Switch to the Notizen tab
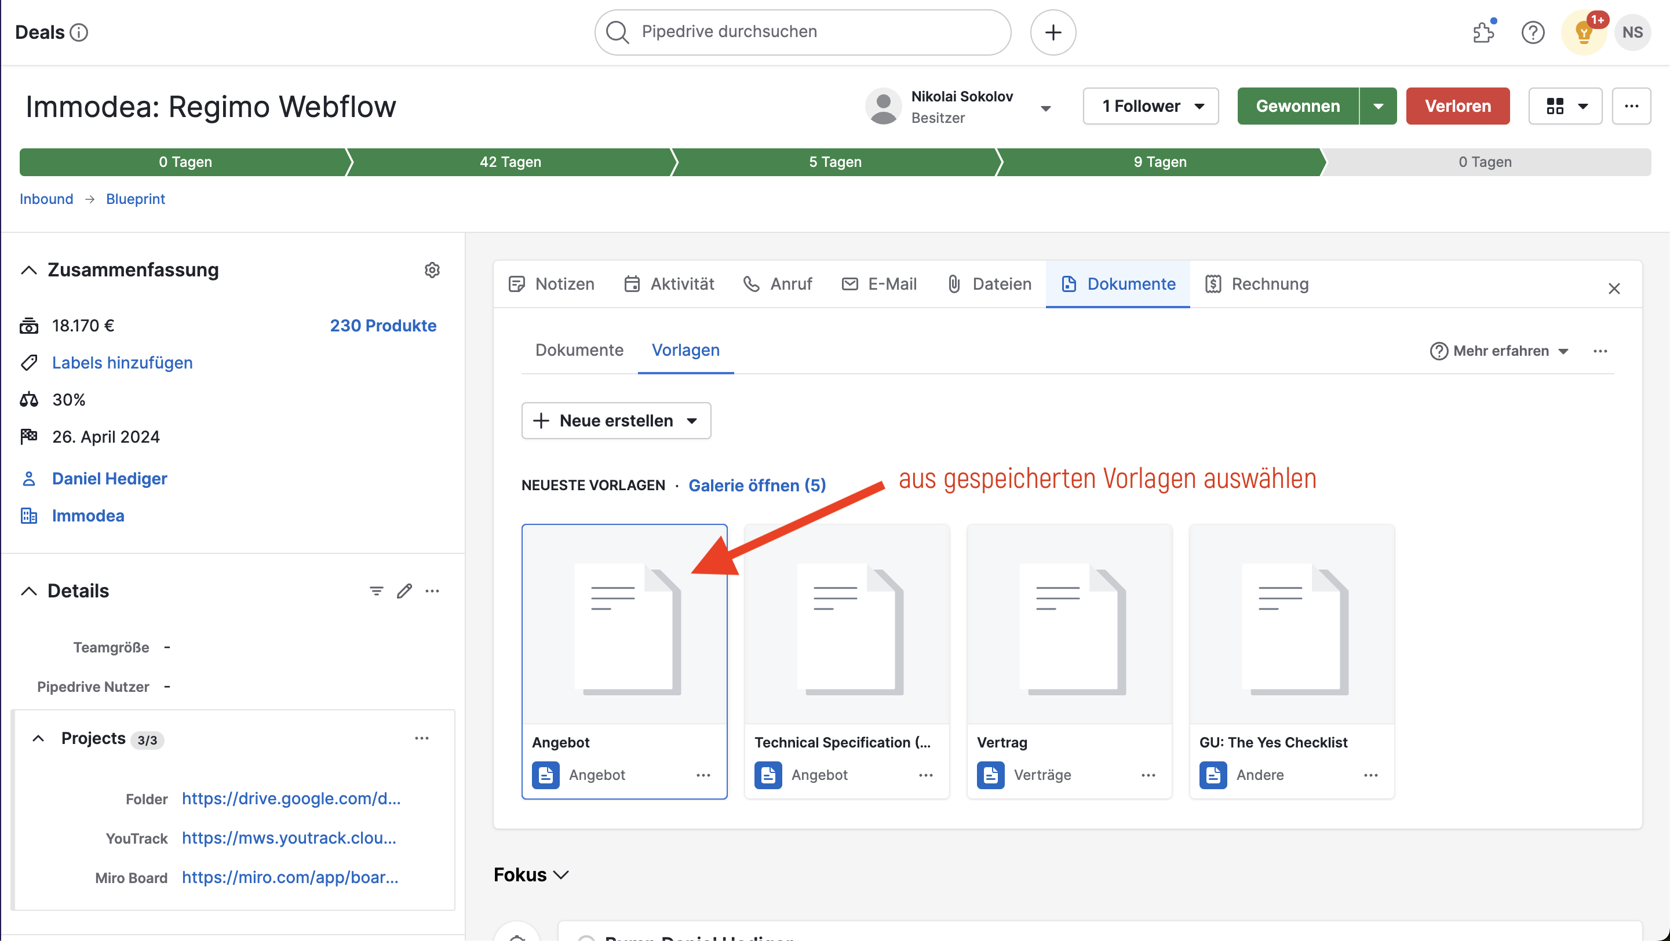 pos(552,284)
